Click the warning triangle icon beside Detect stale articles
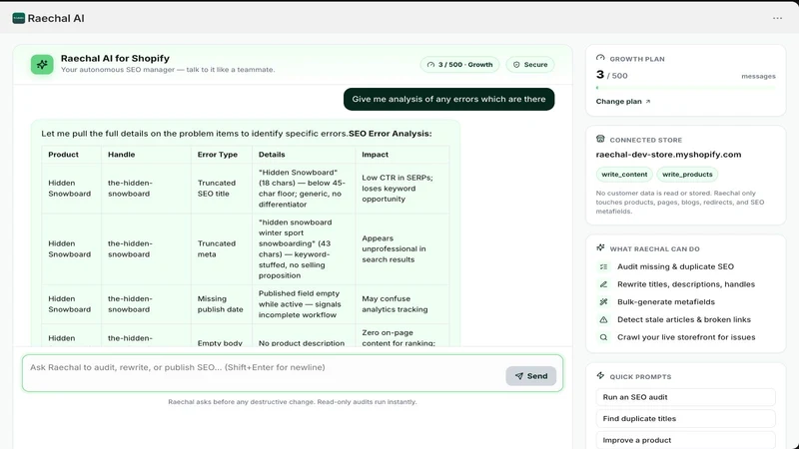 point(603,319)
